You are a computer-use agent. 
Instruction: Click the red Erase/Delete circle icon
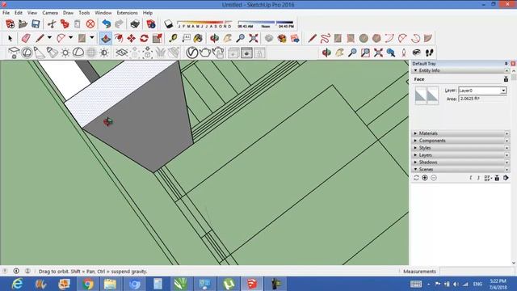point(90,23)
